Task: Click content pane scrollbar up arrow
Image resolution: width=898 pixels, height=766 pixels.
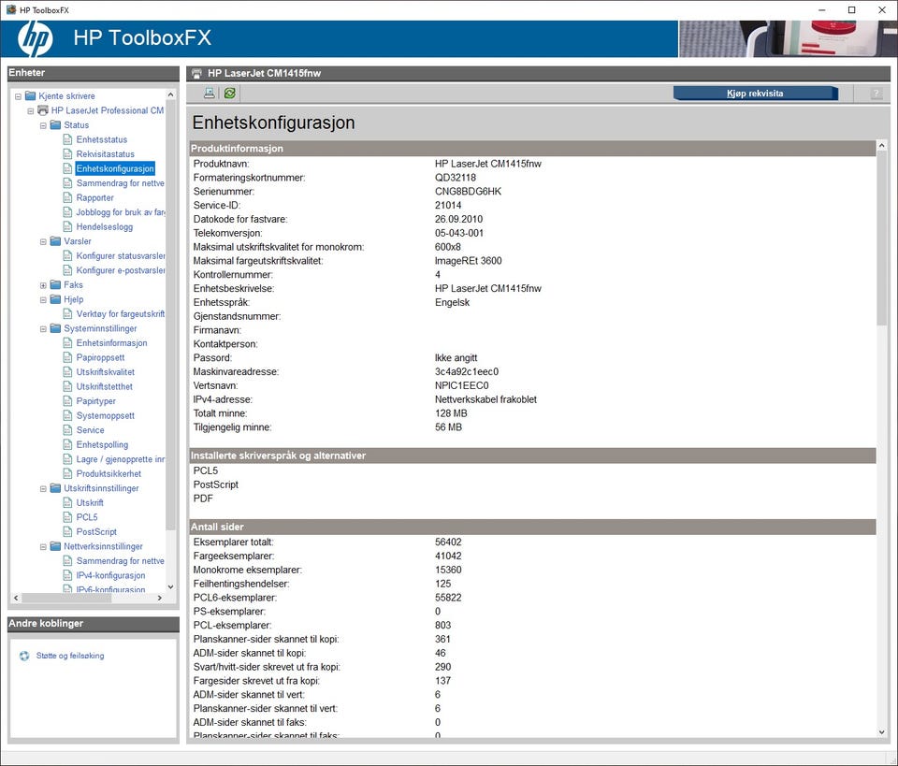Action: click(882, 145)
